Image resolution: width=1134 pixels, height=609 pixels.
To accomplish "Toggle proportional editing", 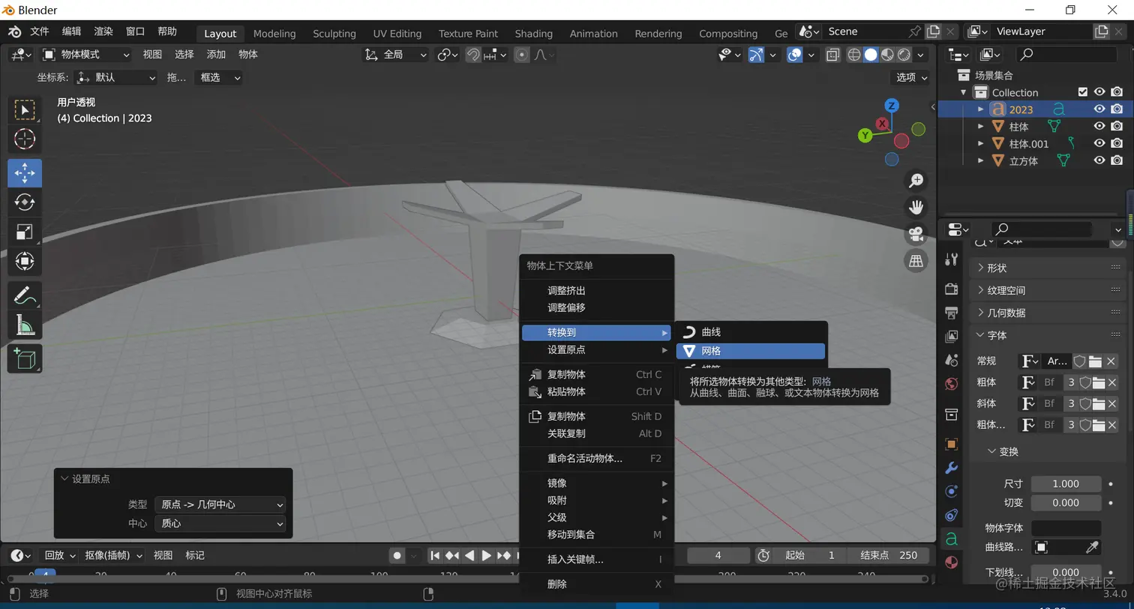I will click(522, 55).
